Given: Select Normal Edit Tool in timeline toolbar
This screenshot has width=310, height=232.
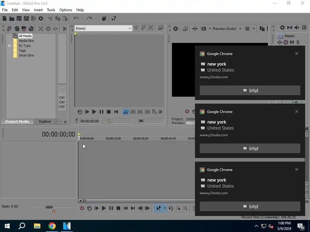Looking at the screenshot, I should [158, 208].
